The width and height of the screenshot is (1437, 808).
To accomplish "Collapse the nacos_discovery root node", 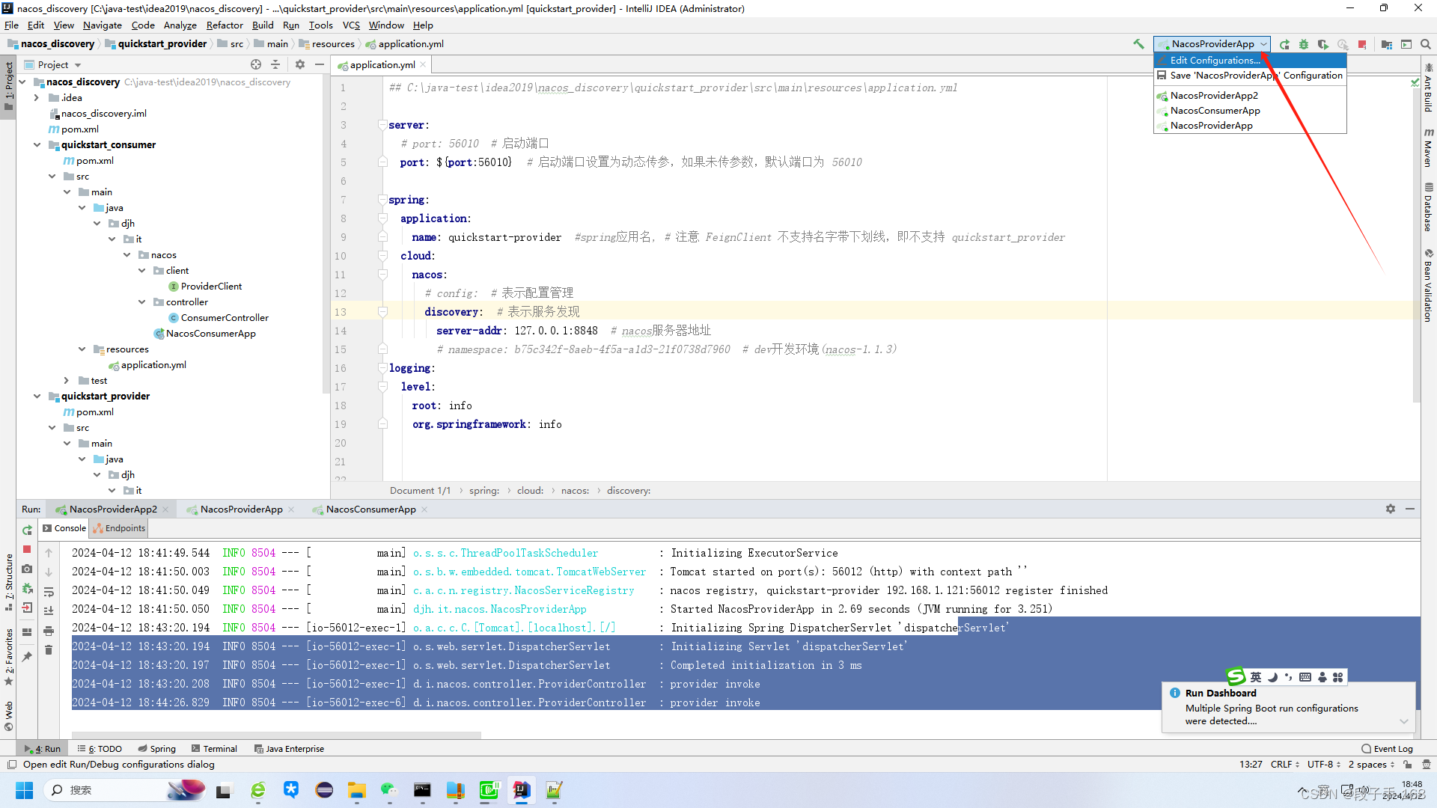I will pyautogui.click(x=22, y=82).
